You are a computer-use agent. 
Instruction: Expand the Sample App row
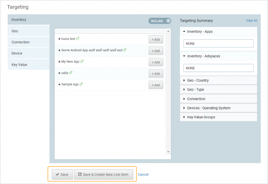(59, 84)
